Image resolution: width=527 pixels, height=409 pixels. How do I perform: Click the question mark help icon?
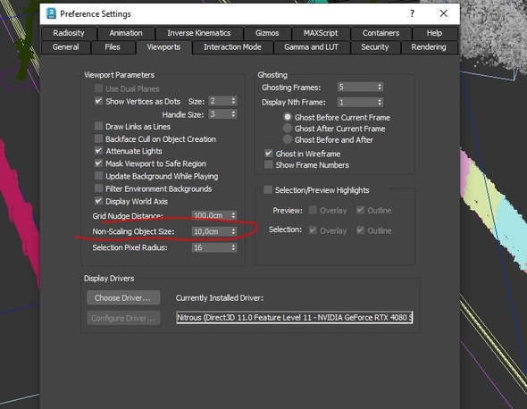(412, 13)
